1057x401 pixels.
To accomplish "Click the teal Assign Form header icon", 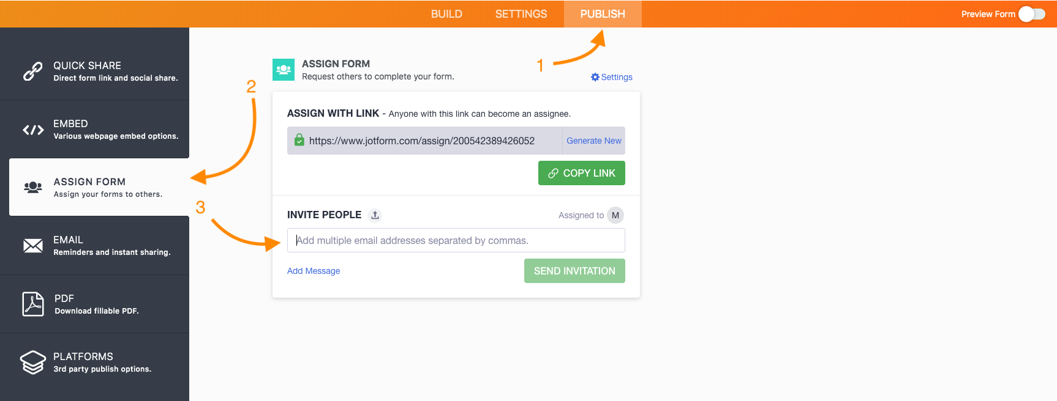I will tap(284, 70).
